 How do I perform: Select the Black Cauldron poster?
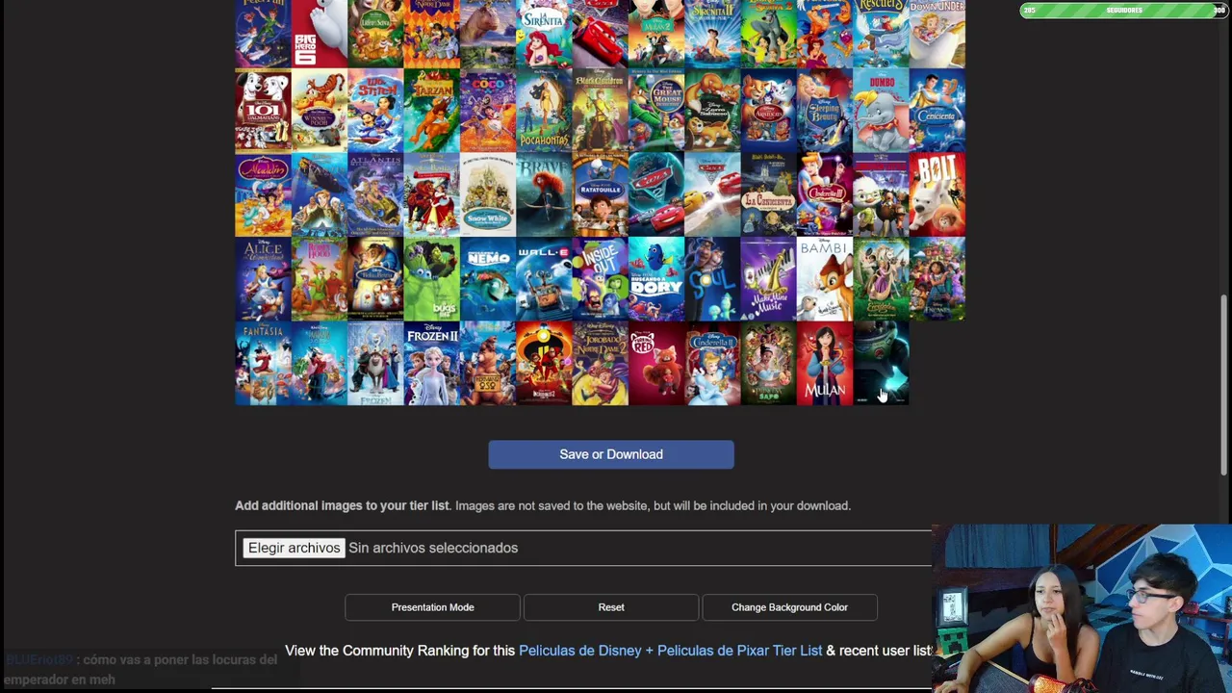[600, 111]
